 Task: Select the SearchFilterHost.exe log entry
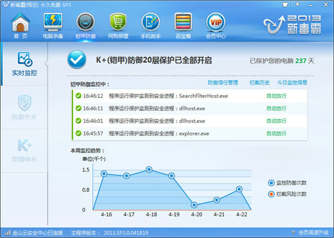point(190,96)
